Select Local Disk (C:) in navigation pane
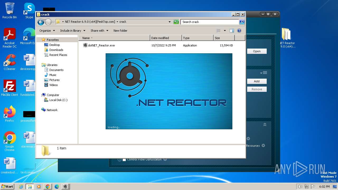The width and height of the screenshot is (338, 190). click(x=58, y=100)
